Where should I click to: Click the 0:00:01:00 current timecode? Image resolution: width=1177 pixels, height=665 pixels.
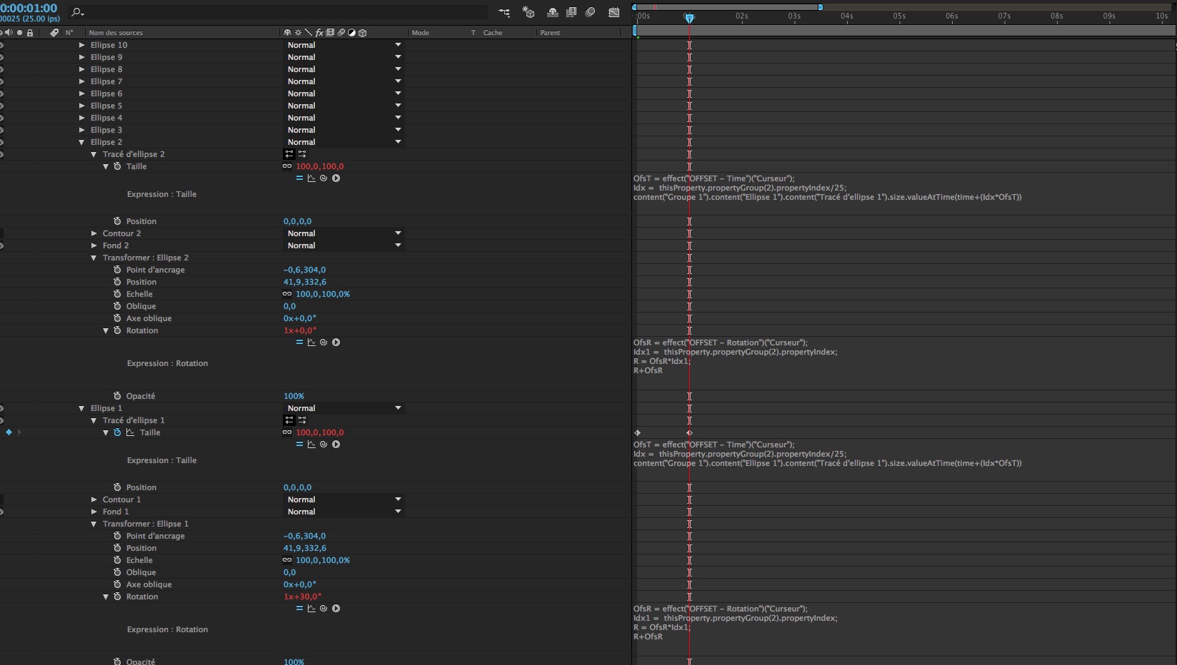click(x=29, y=8)
